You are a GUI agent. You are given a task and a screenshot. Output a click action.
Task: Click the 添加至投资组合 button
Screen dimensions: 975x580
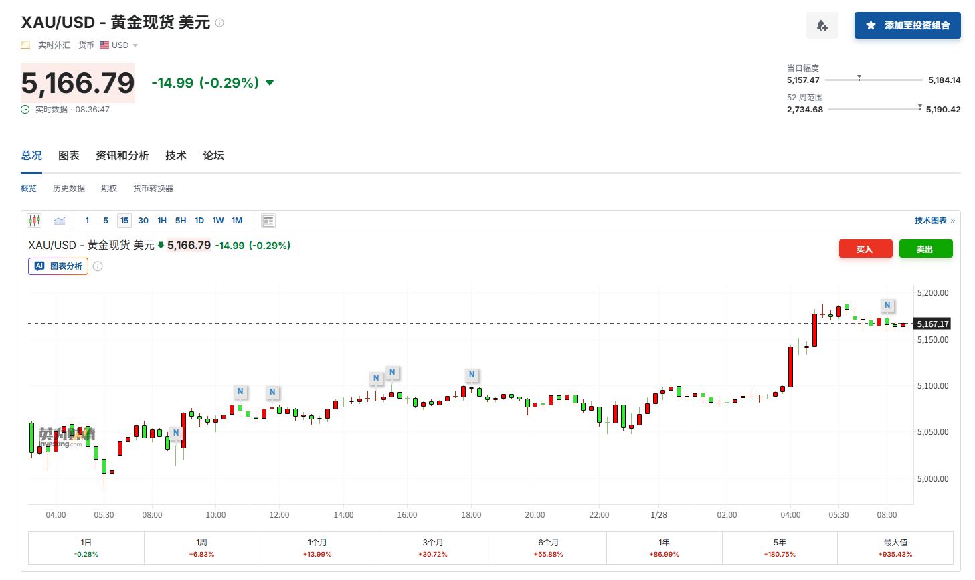(x=907, y=25)
